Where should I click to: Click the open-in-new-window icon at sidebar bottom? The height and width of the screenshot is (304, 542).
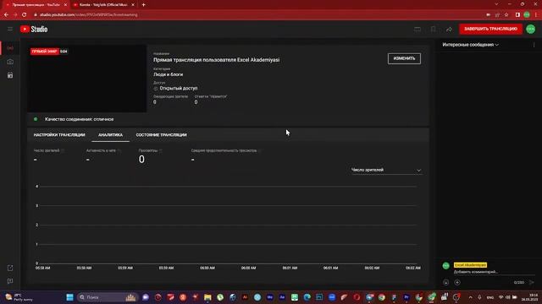click(x=10, y=268)
